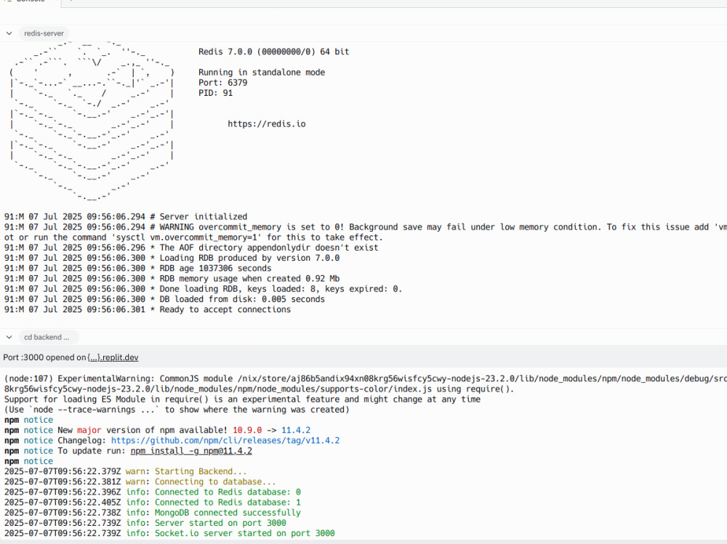Click the Redis ASCII art logo
727x544 pixels.
[92, 121]
